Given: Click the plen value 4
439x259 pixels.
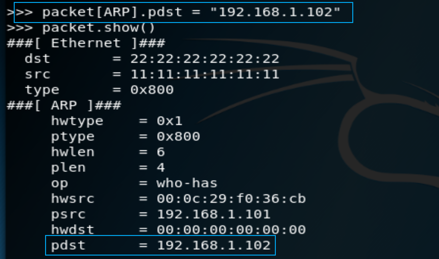Looking at the screenshot, I should point(161,168).
